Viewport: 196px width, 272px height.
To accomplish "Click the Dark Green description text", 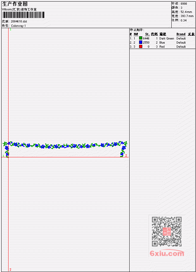I will click(167, 38).
